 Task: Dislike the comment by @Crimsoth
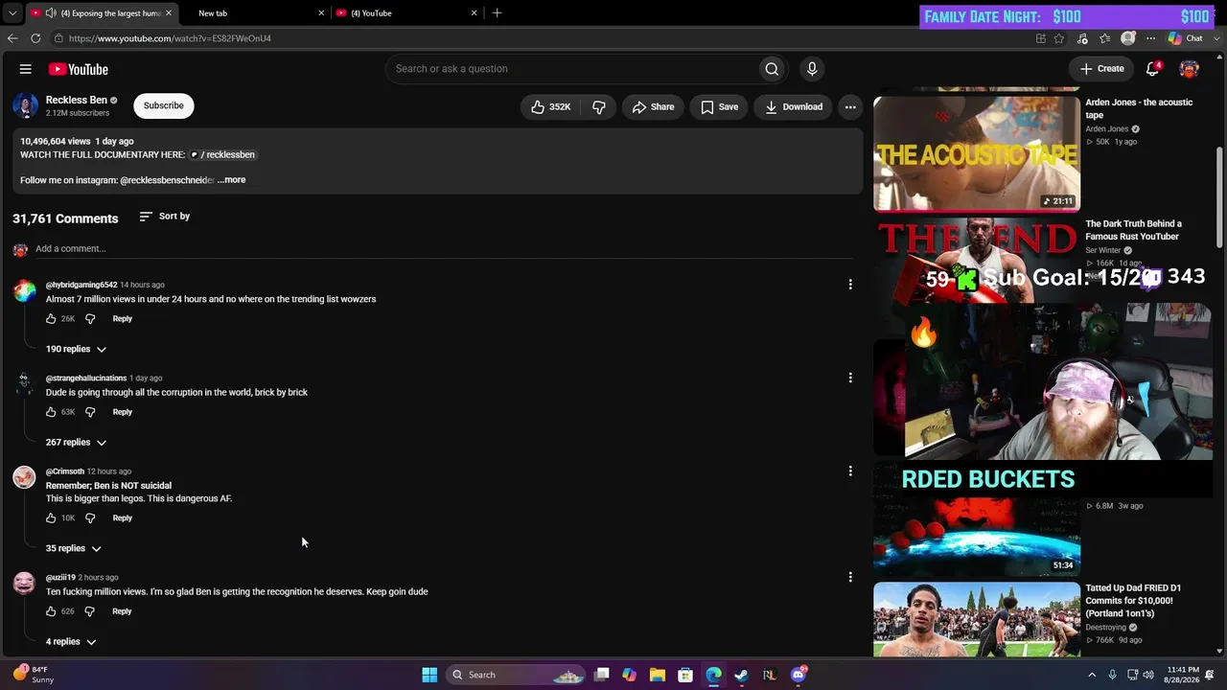[x=90, y=518]
